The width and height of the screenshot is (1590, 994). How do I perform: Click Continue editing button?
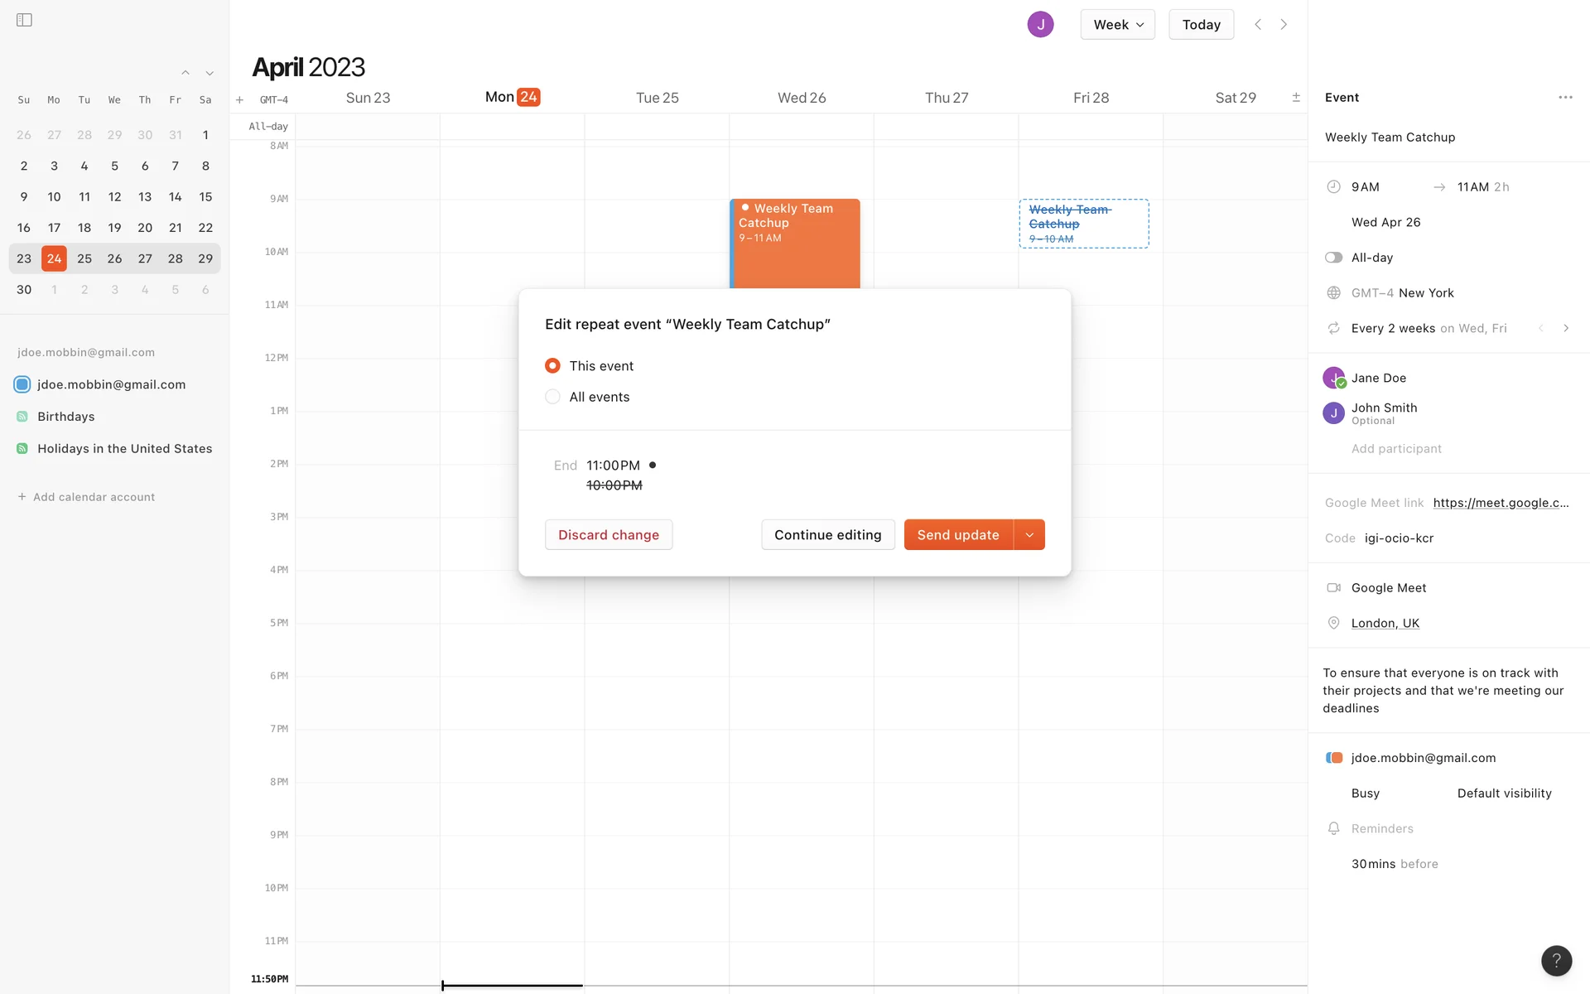(827, 535)
